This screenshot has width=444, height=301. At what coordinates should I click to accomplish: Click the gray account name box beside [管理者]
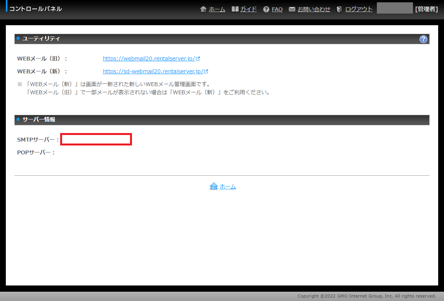[x=394, y=8]
